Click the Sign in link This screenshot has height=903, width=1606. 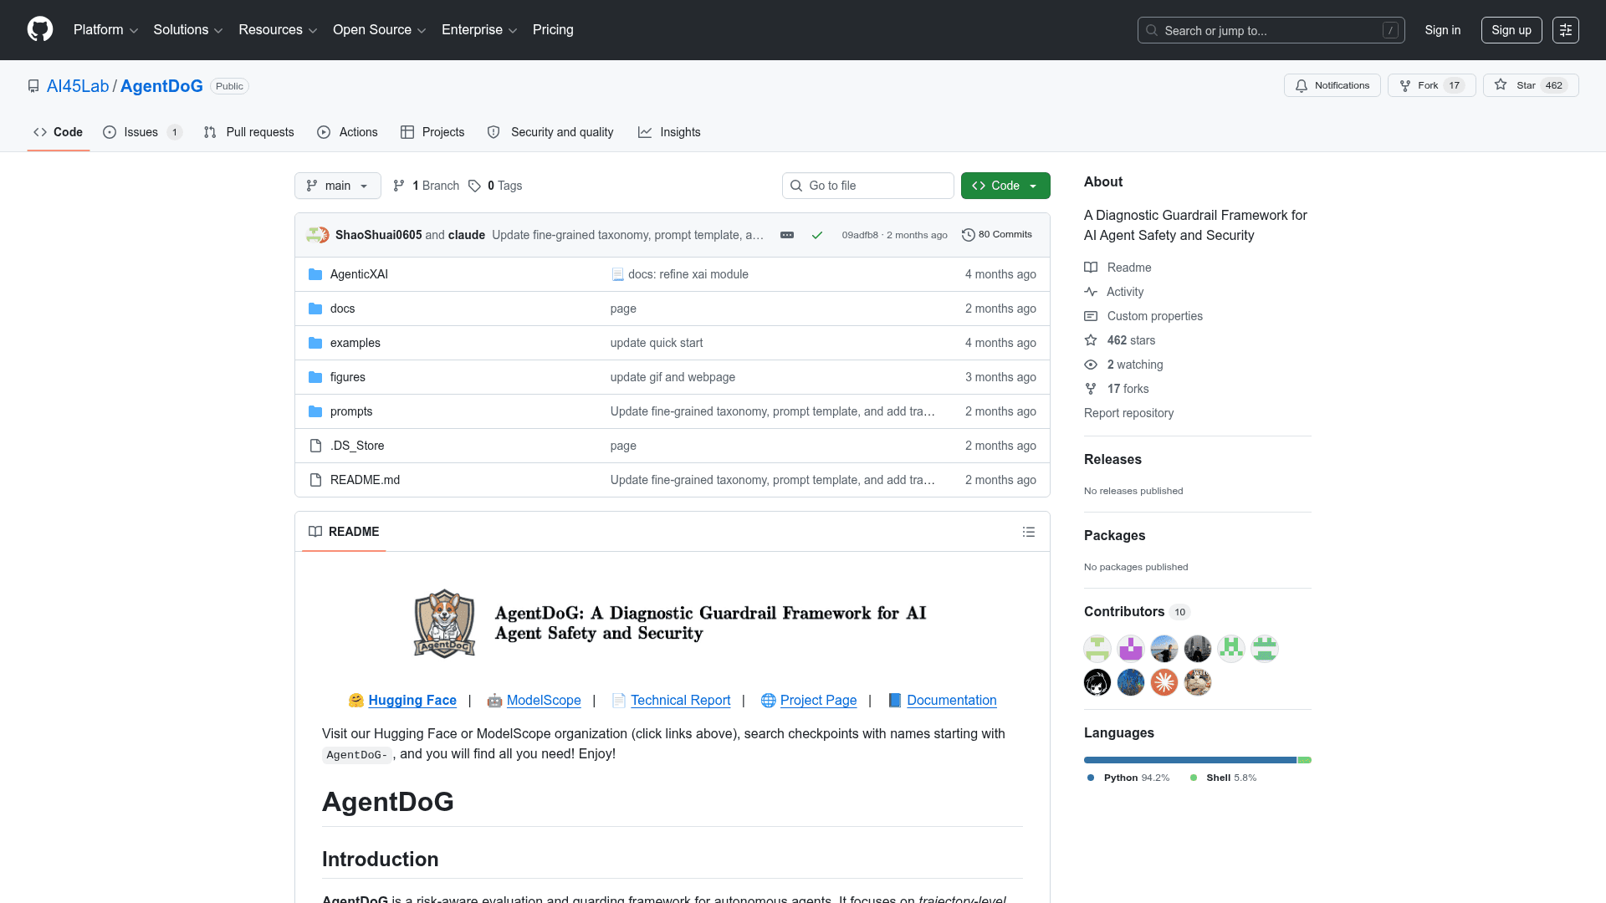pos(1443,30)
